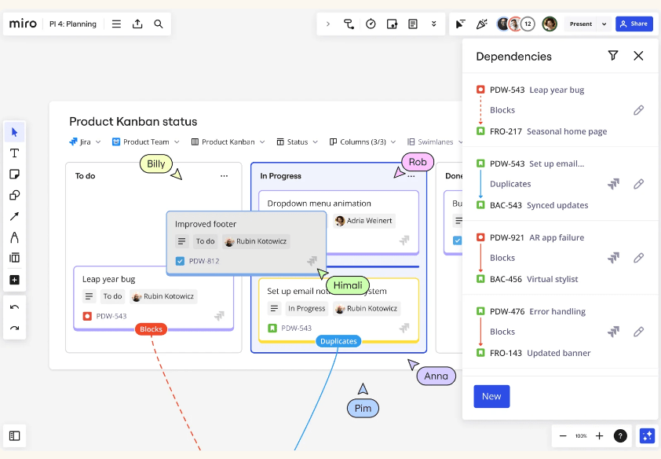This screenshot has width=661, height=459.
Task: Select the Pen tool
Action: (14, 237)
